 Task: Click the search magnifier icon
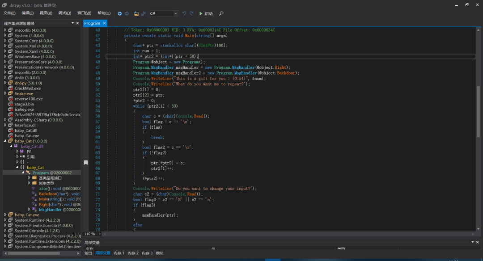click(221, 13)
